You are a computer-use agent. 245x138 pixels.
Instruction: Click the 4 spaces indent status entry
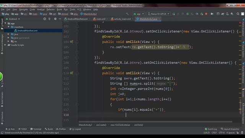[x=230, y=133]
